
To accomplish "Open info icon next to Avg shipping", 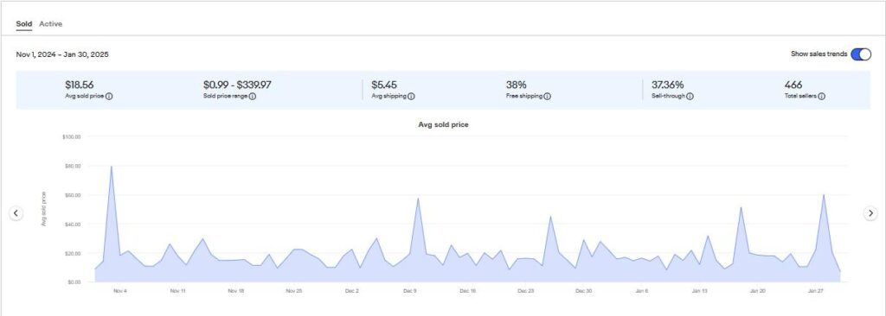I will click(x=411, y=97).
